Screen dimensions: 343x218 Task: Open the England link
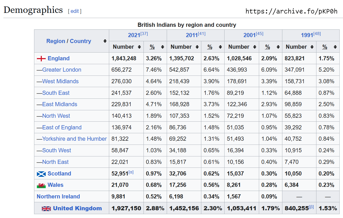click(59, 58)
